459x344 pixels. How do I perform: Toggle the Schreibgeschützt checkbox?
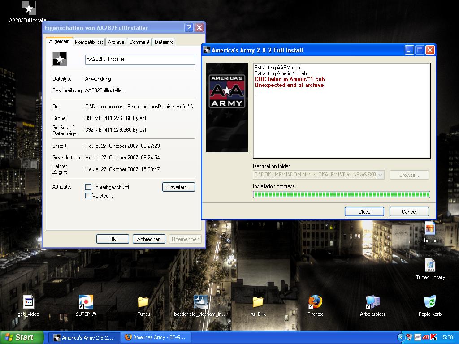click(x=88, y=187)
